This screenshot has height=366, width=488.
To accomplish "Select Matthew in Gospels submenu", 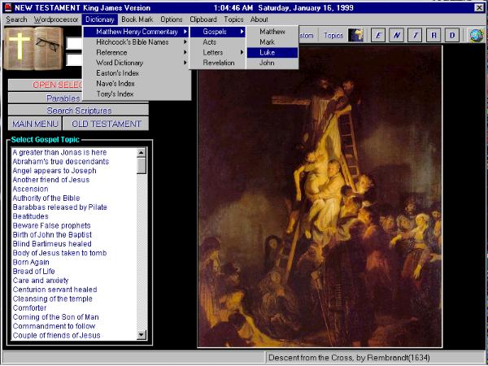I will pyautogui.click(x=272, y=32).
